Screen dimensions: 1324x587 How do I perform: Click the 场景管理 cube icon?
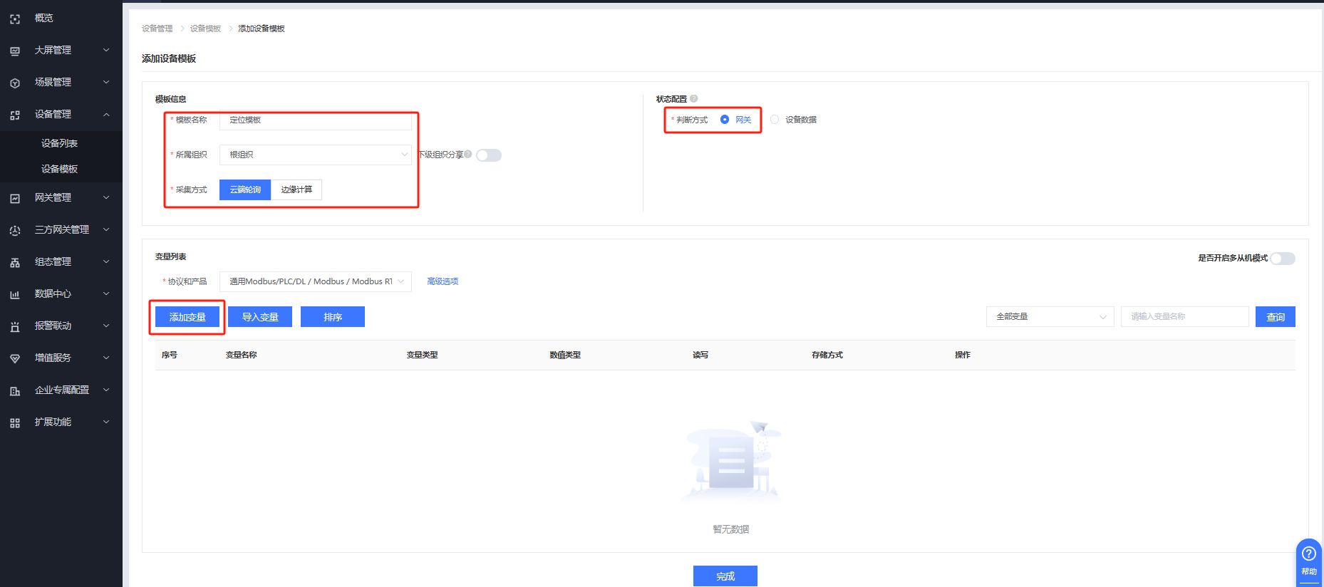tap(15, 83)
